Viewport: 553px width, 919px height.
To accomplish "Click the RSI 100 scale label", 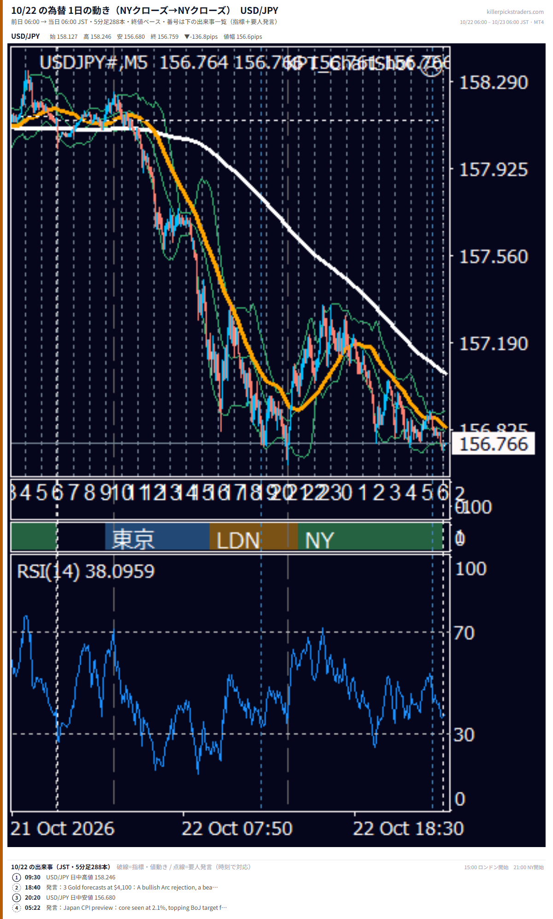I will [x=471, y=569].
